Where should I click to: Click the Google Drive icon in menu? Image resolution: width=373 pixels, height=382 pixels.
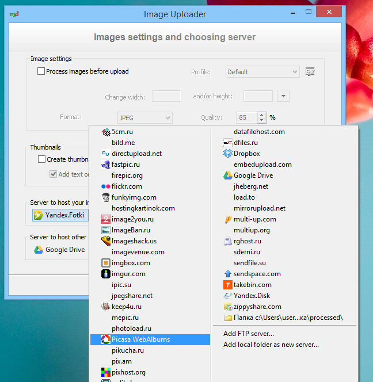click(228, 175)
